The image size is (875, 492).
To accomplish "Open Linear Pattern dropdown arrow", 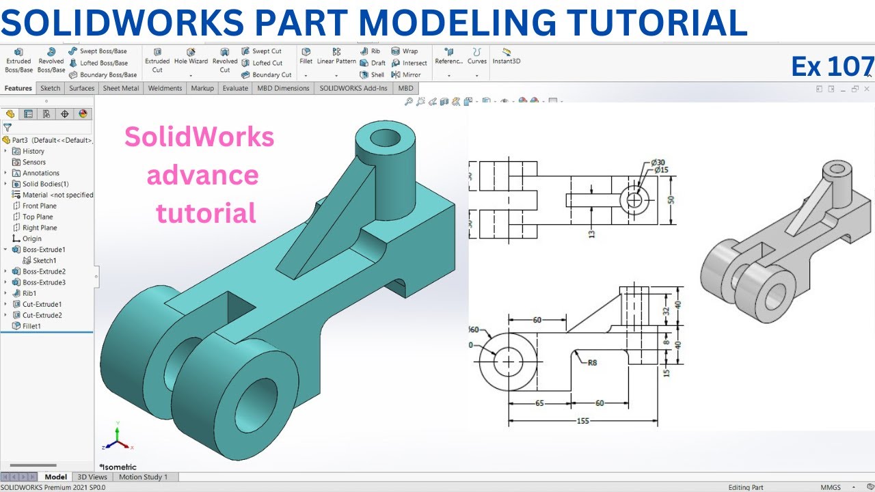I will (x=336, y=76).
